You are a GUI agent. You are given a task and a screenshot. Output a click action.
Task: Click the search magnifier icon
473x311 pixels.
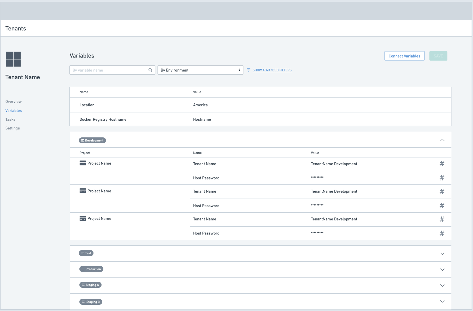(x=150, y=70)
